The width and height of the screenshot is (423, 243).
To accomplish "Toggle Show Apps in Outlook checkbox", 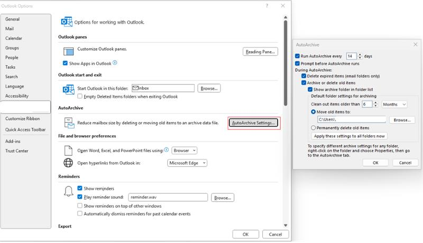I will click(65, 63).
